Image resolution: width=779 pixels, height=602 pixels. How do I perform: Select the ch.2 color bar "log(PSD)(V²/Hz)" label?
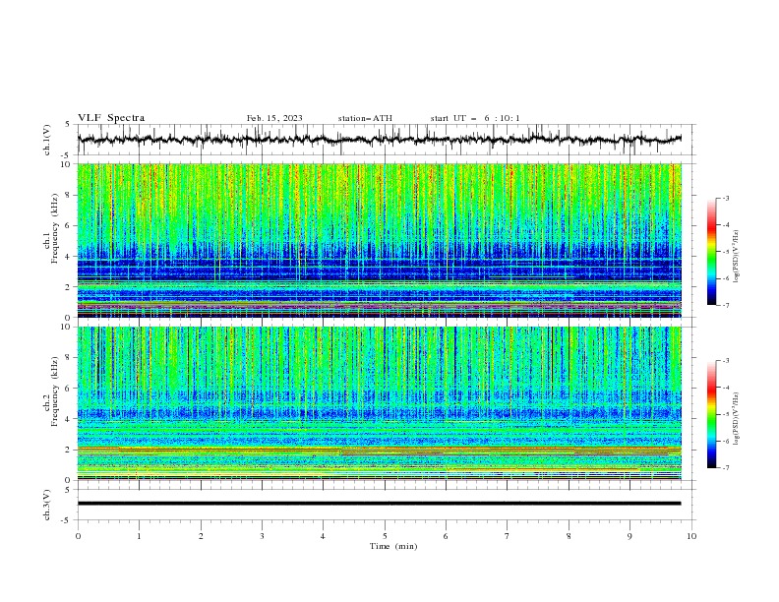click(x=737, y=419)
